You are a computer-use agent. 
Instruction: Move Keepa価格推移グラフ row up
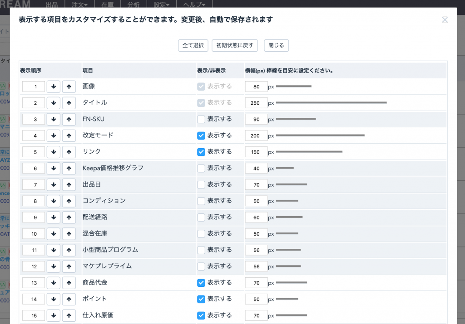click(69, 169)
